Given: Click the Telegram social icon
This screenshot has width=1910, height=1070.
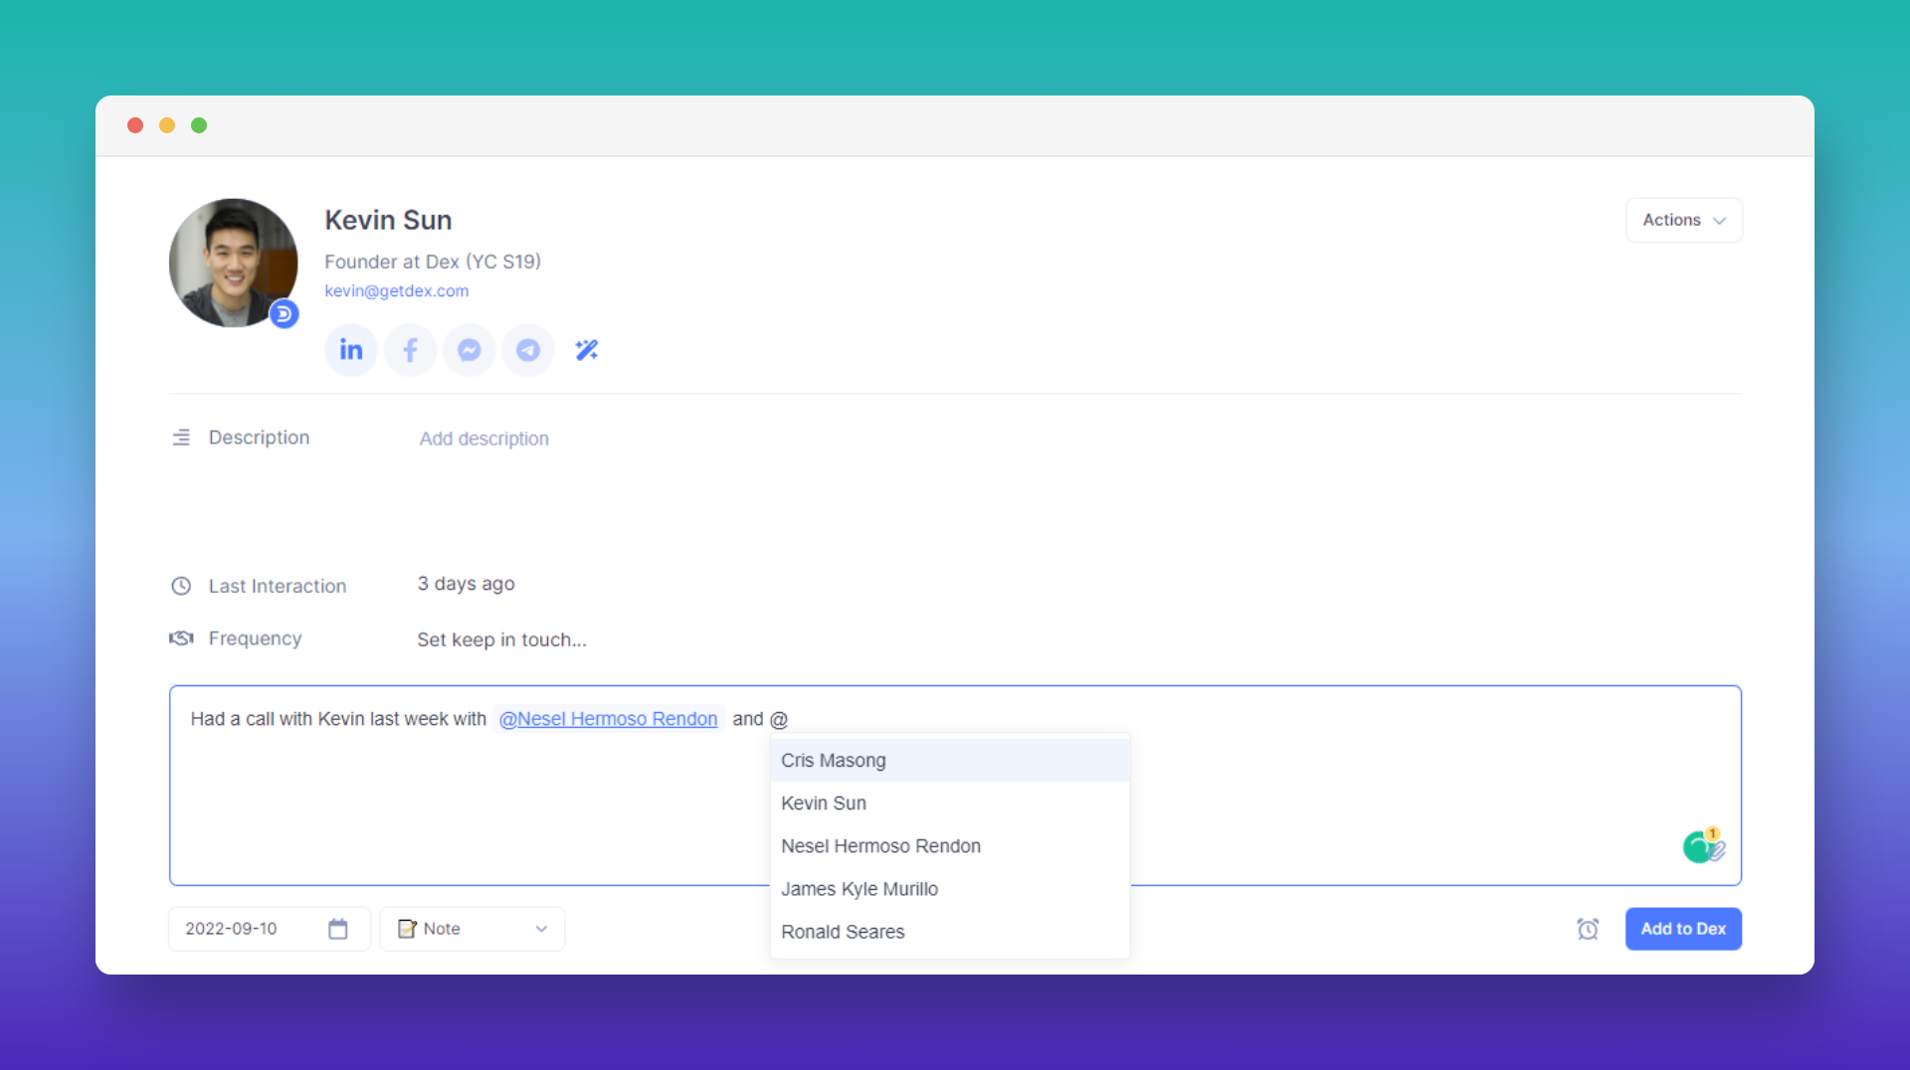Looking at the screenshot, I should pos(528,350).
